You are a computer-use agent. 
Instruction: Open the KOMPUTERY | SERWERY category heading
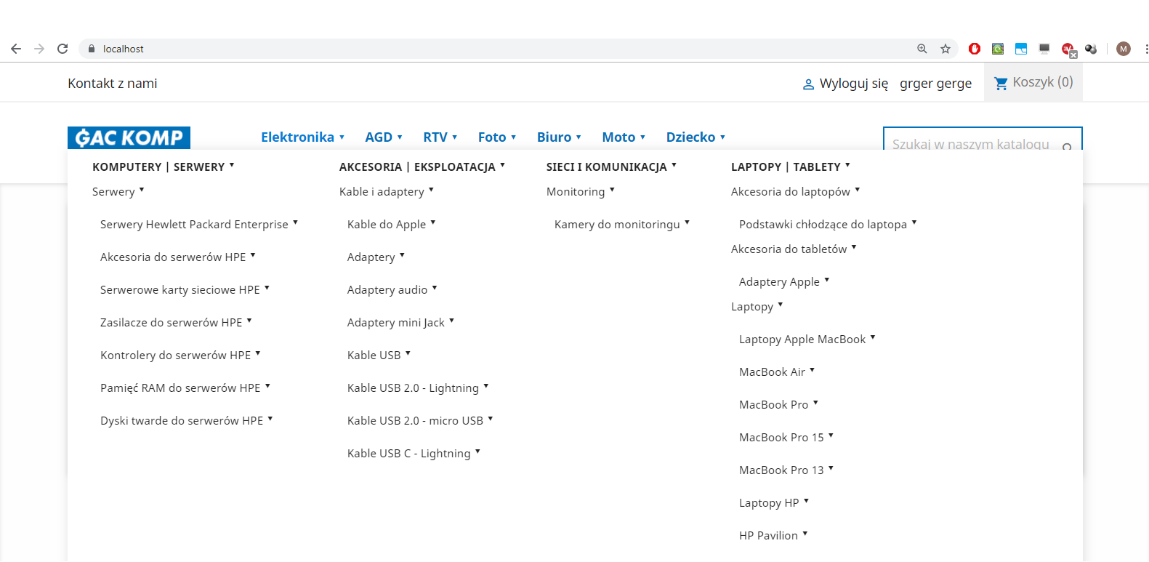coord(158,166)
